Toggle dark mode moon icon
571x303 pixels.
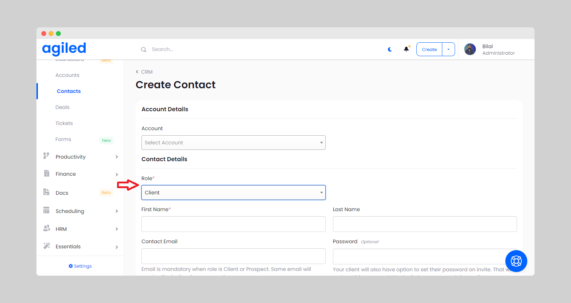390,49
